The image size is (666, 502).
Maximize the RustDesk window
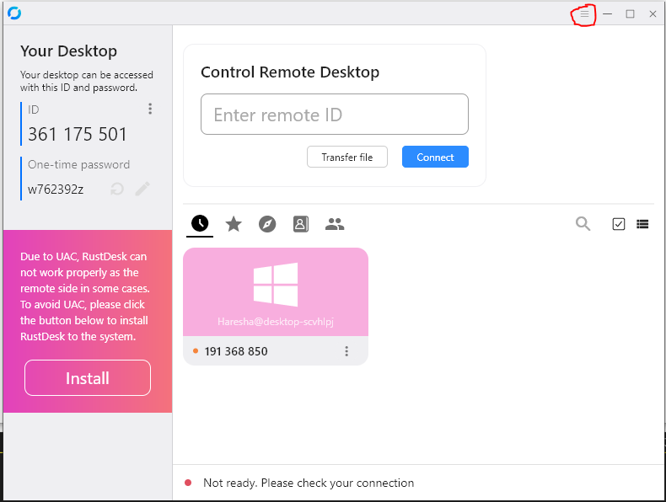point(630,14)
